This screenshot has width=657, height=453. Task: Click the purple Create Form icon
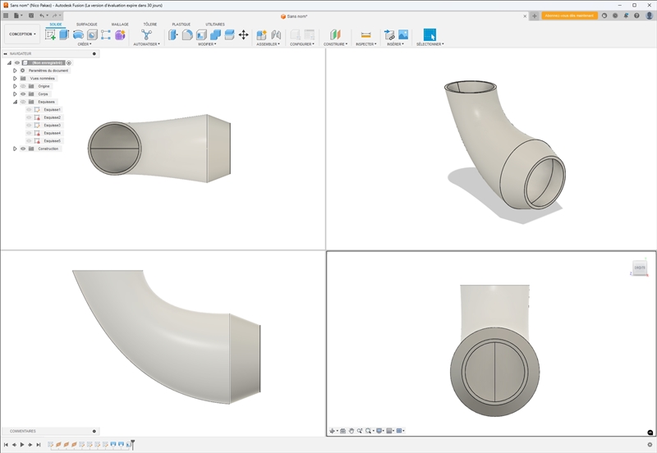pos(120,34)
